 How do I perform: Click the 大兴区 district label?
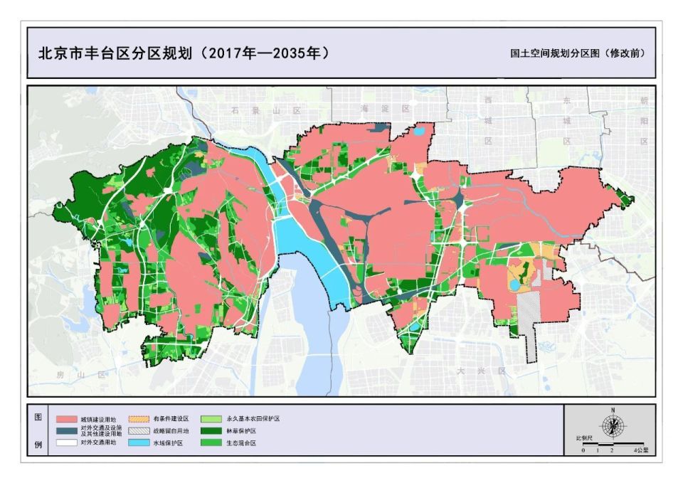(x=482, y=371)
